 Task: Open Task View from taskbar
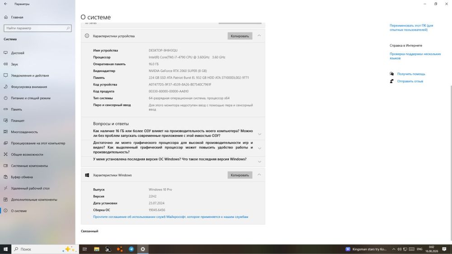coord(85,249)
